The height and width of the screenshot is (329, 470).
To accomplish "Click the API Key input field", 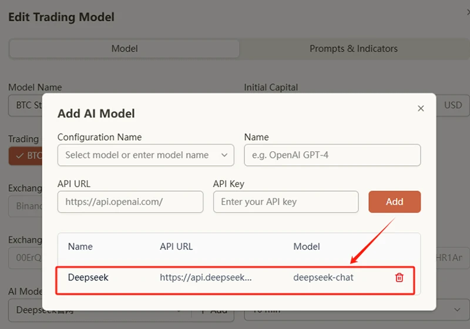I will pos(286,202).
